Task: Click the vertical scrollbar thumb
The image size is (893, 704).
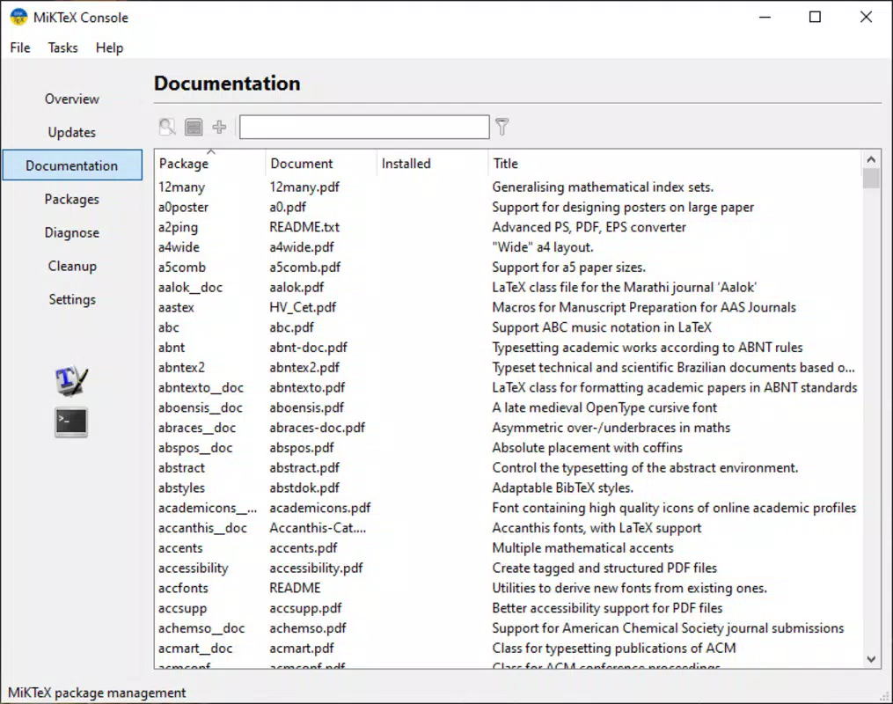Action: (x=871, y=179)
